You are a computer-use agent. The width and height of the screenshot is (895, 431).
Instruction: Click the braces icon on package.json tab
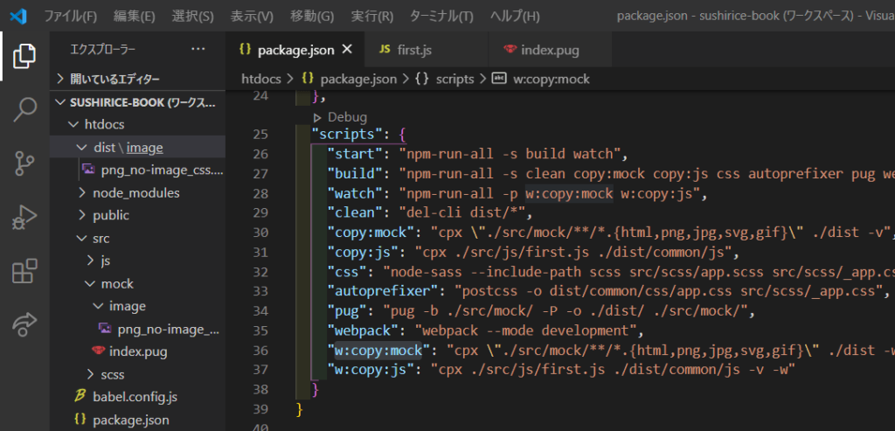coord(246,50)
